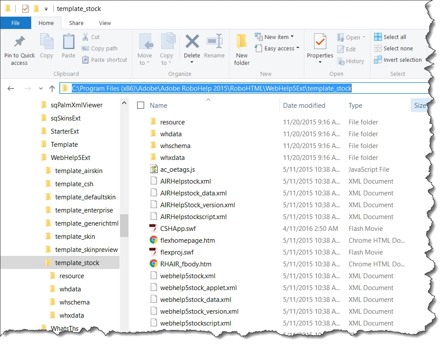Viewport: 445px width, 347px height.
Task: Click the Copy to icon
Action: coord(168,41)
